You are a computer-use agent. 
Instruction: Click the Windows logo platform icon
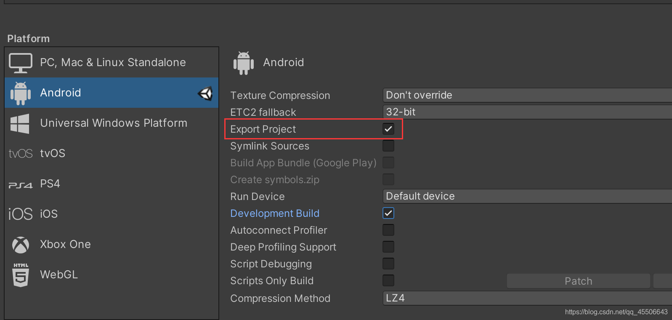20,124
